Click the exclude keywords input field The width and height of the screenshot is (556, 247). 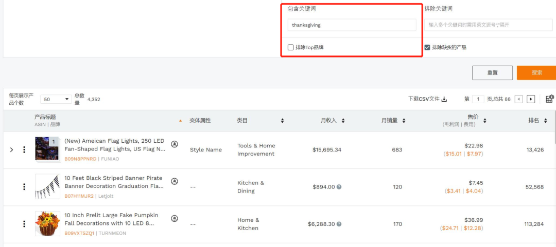[488, 25]
